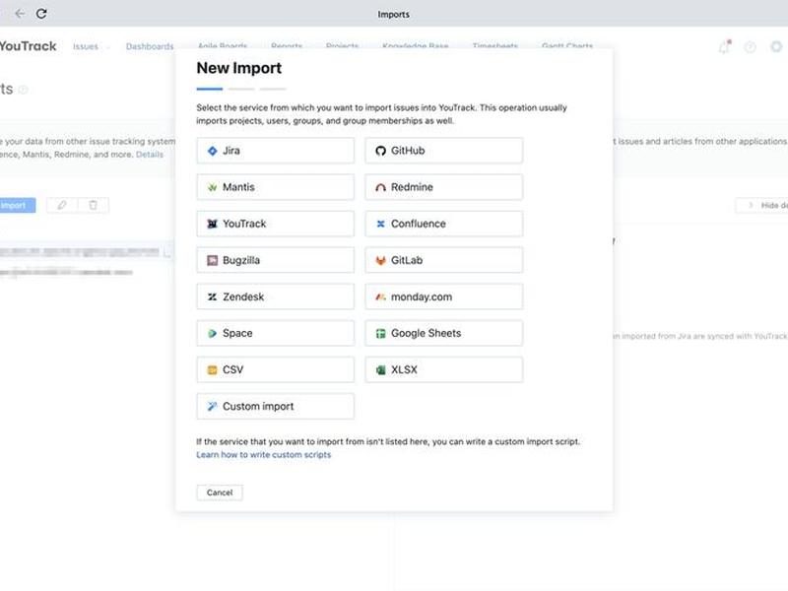Pick Google Sheets import option
The image size is (788, 591).
tap(444, 333)
